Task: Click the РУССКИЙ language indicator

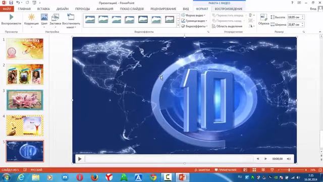Action: coord(36,170)
